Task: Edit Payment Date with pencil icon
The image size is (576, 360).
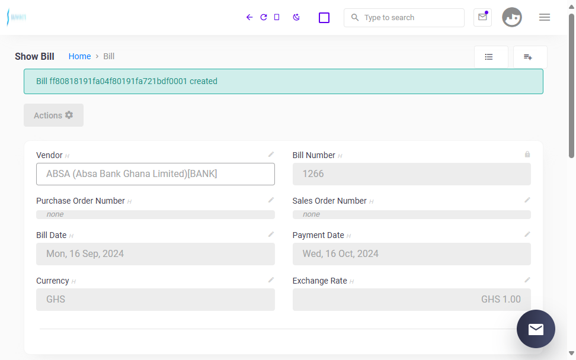Action: point(527,234)
